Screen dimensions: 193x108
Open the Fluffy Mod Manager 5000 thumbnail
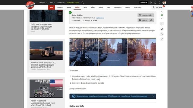tap(46, 16)
